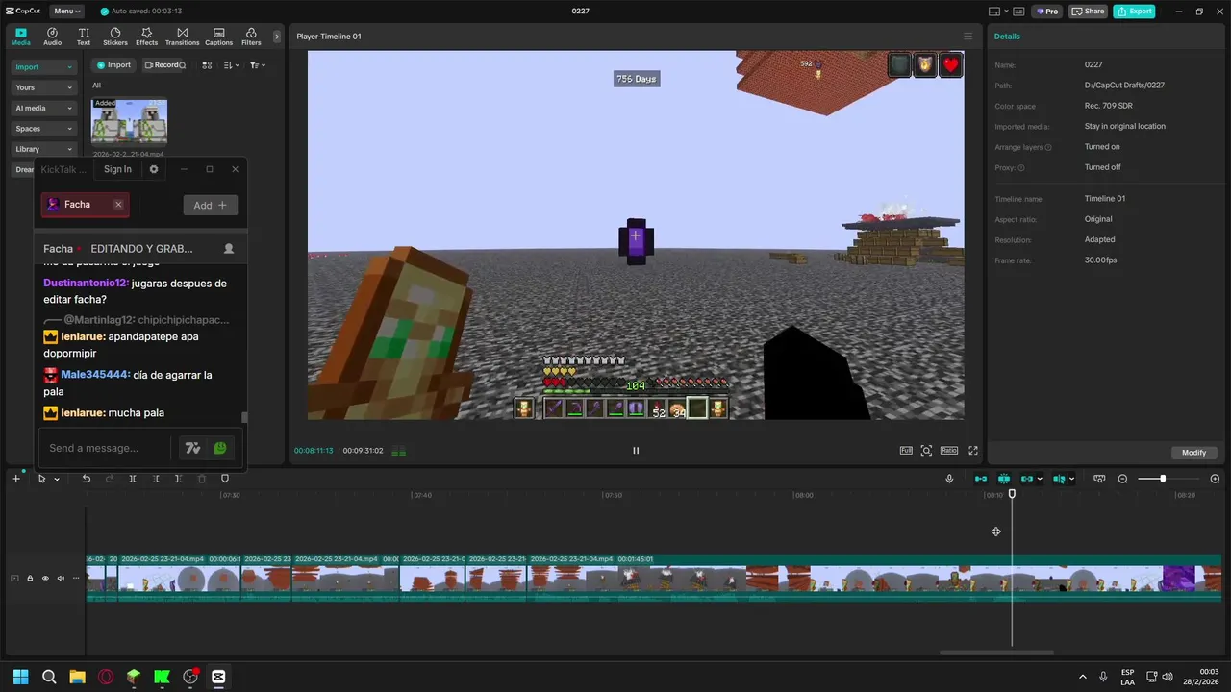Expand the Import sidebar section
Screen dimensions: 1231x692
(43, 67)
